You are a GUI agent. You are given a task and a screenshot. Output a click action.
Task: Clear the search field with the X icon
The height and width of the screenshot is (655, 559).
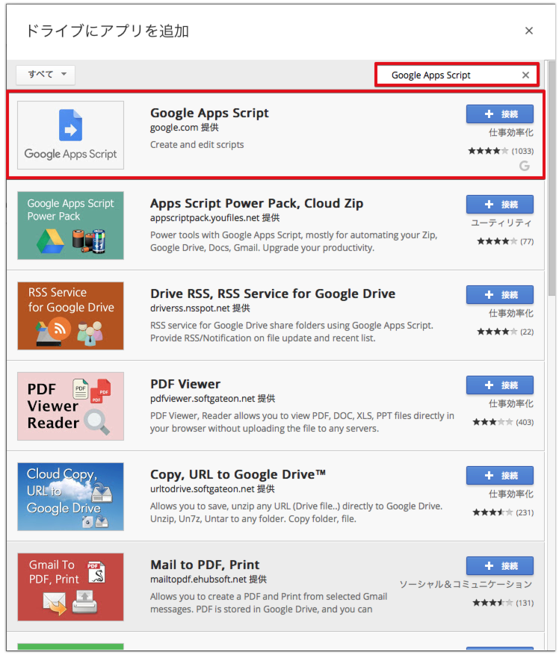(525, 75)
